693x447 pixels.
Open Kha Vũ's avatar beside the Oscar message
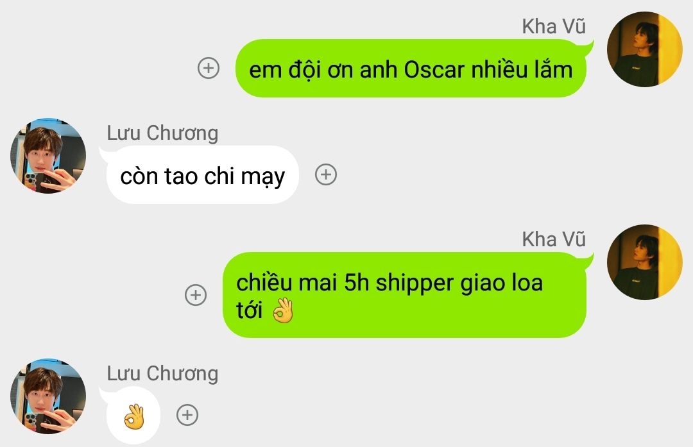644,49
